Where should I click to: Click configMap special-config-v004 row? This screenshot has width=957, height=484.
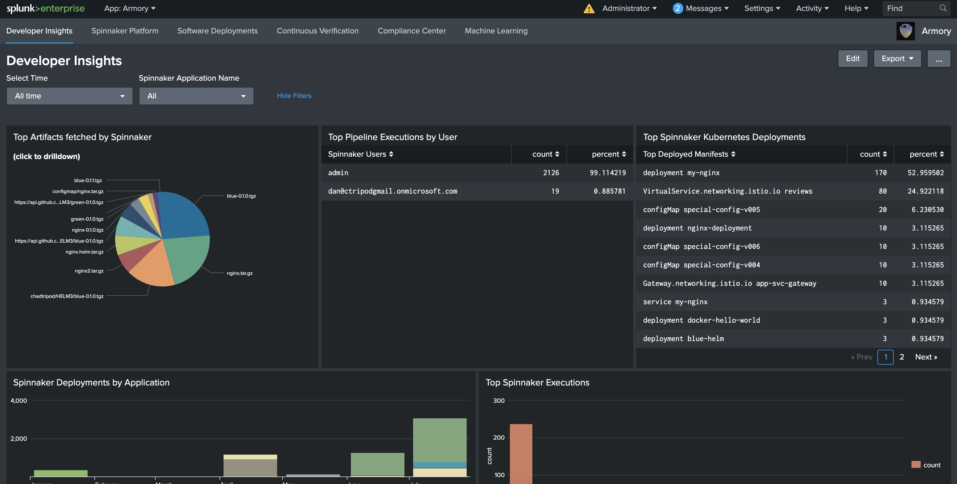(793, 265)
